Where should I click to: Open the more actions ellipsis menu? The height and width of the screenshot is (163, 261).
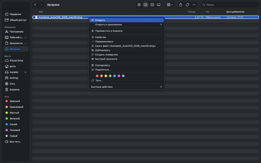point(194,5)
